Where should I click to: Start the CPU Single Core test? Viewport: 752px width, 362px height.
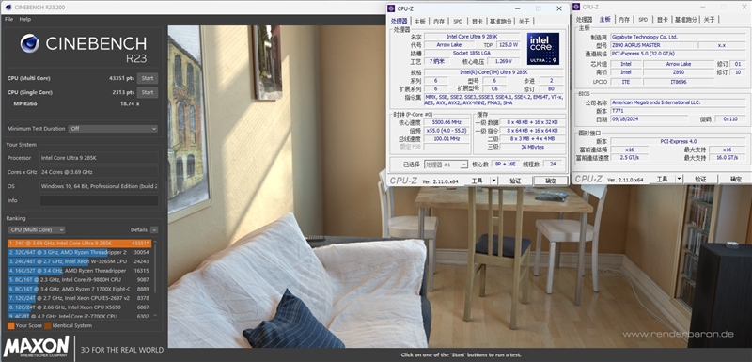coord(148,92)
